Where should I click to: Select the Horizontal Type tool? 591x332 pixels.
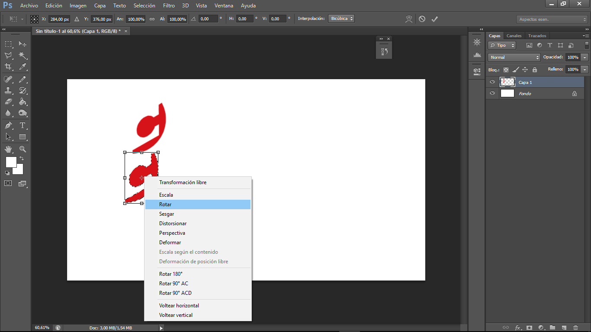click(x=23, y=125)
